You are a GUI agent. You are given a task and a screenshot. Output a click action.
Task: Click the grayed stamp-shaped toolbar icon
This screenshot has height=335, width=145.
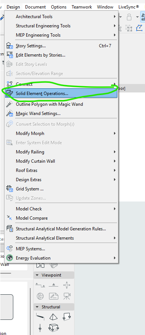[x=129, y=17]
